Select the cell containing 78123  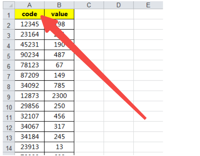point(30,65)
